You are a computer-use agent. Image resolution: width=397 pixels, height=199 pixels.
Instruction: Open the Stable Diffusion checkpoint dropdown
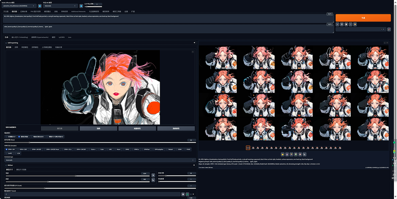[19, 6]
